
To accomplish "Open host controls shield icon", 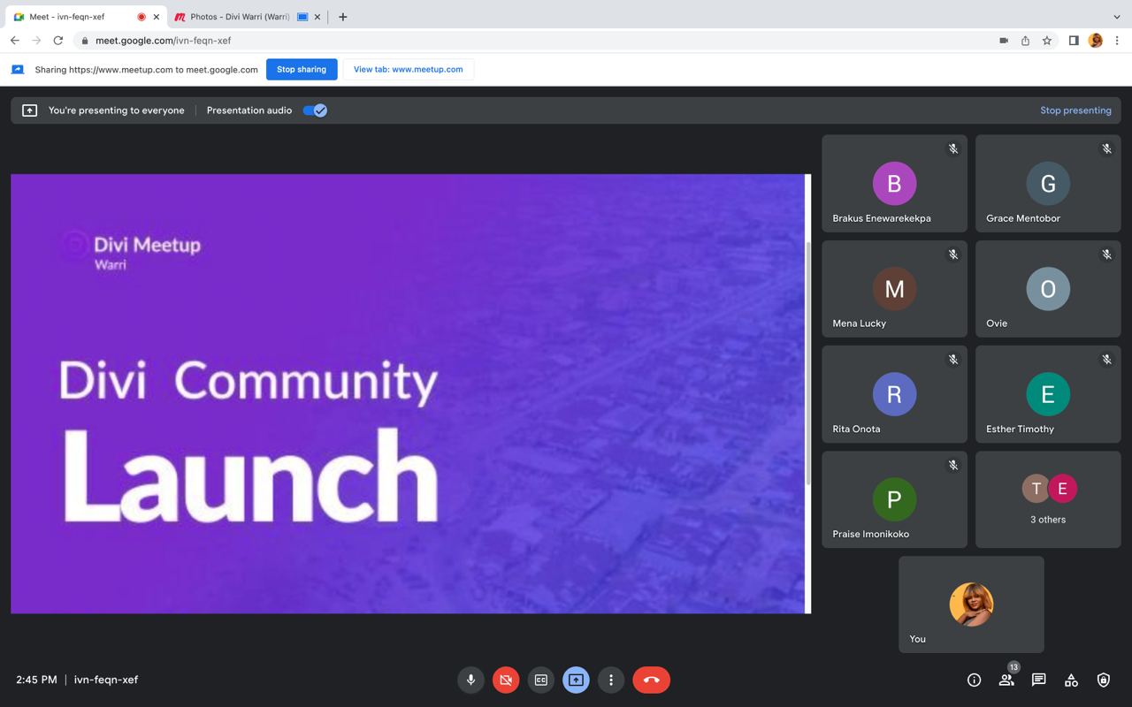I will pyautogui.click(x=1102, y=680).
